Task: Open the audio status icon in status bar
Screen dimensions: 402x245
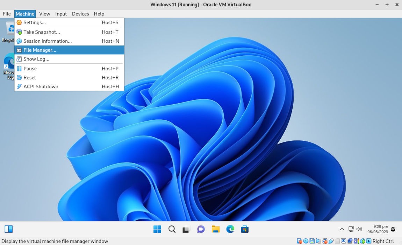Action: coord(318,241)
